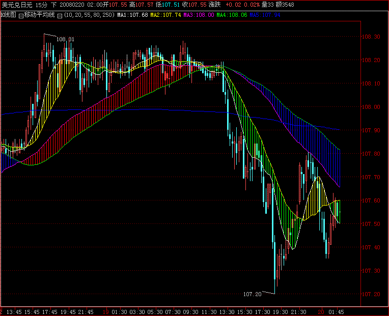Click 108.20 on the price axis

pyautogui.click(x=371, y=60)
